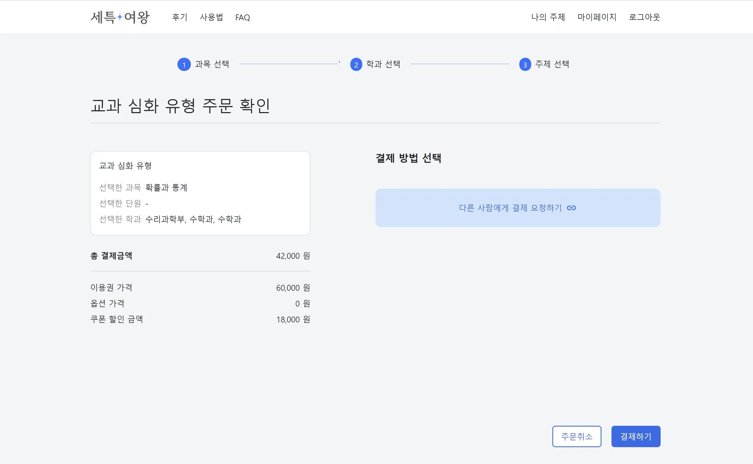Screen dimensions: 753x464
Task: Go to 나의 주제
Action: (548, 17)
